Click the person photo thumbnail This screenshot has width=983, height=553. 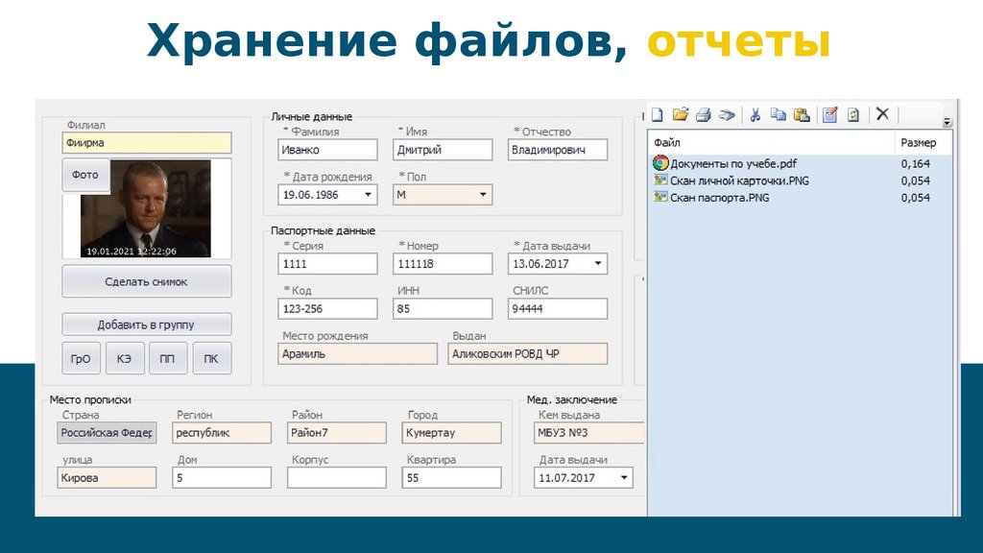(146, 208)
